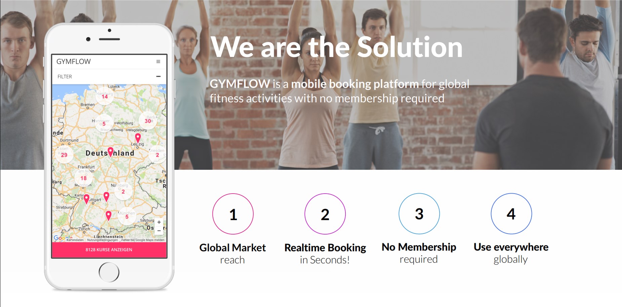Image resolution: width=622 pixels, height=307 pixels.
Task: Select the Dresden cluster marker 2
Action: 157,155
